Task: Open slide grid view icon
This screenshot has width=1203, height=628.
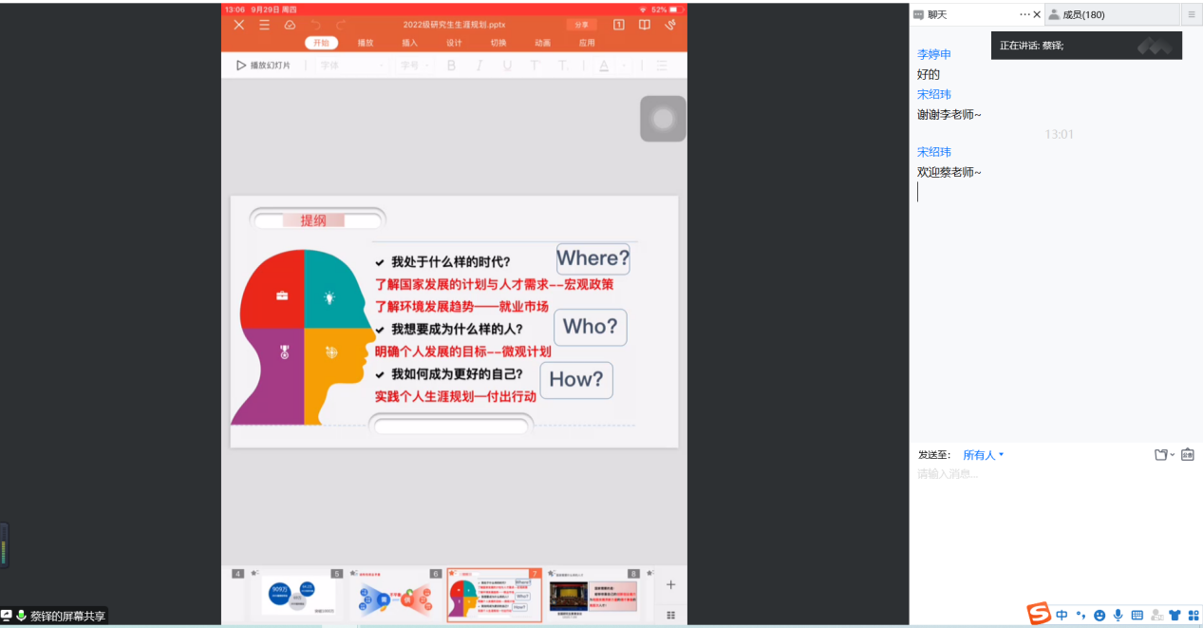Action: 670,615
